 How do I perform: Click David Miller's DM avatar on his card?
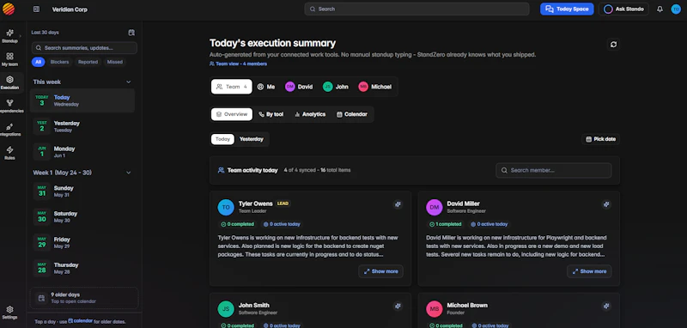tap(435, 207)
